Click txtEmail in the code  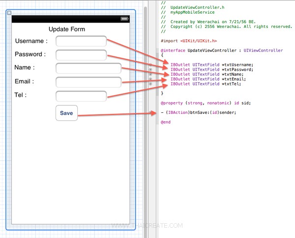[x=234, y=79]
